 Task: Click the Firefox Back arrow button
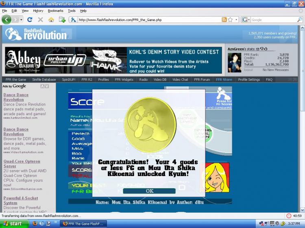[x=7, y=19]
